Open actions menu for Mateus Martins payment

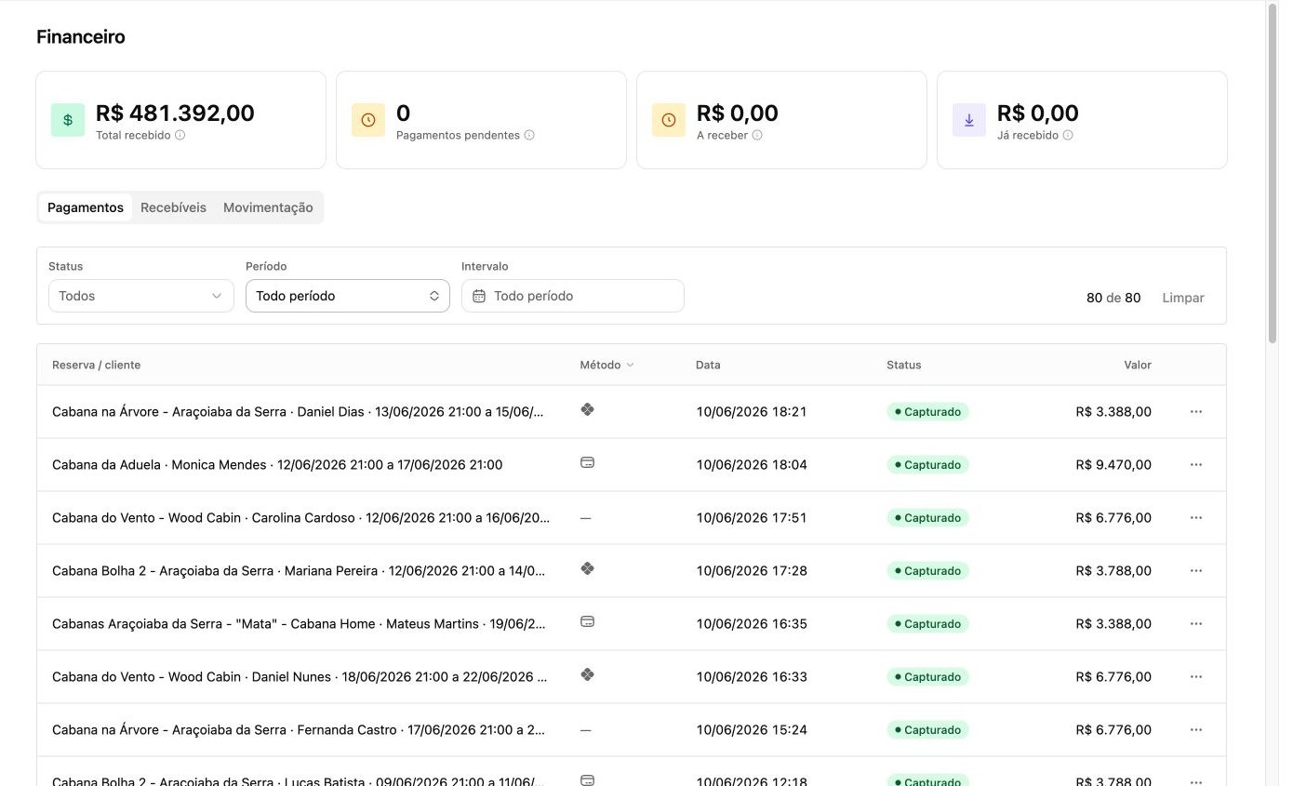coord(1196,623)
